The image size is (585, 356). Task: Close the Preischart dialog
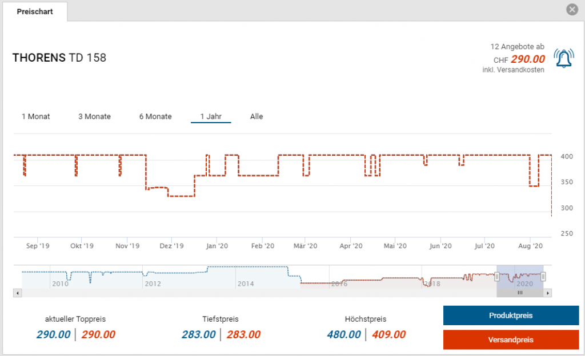coord(571,10)
